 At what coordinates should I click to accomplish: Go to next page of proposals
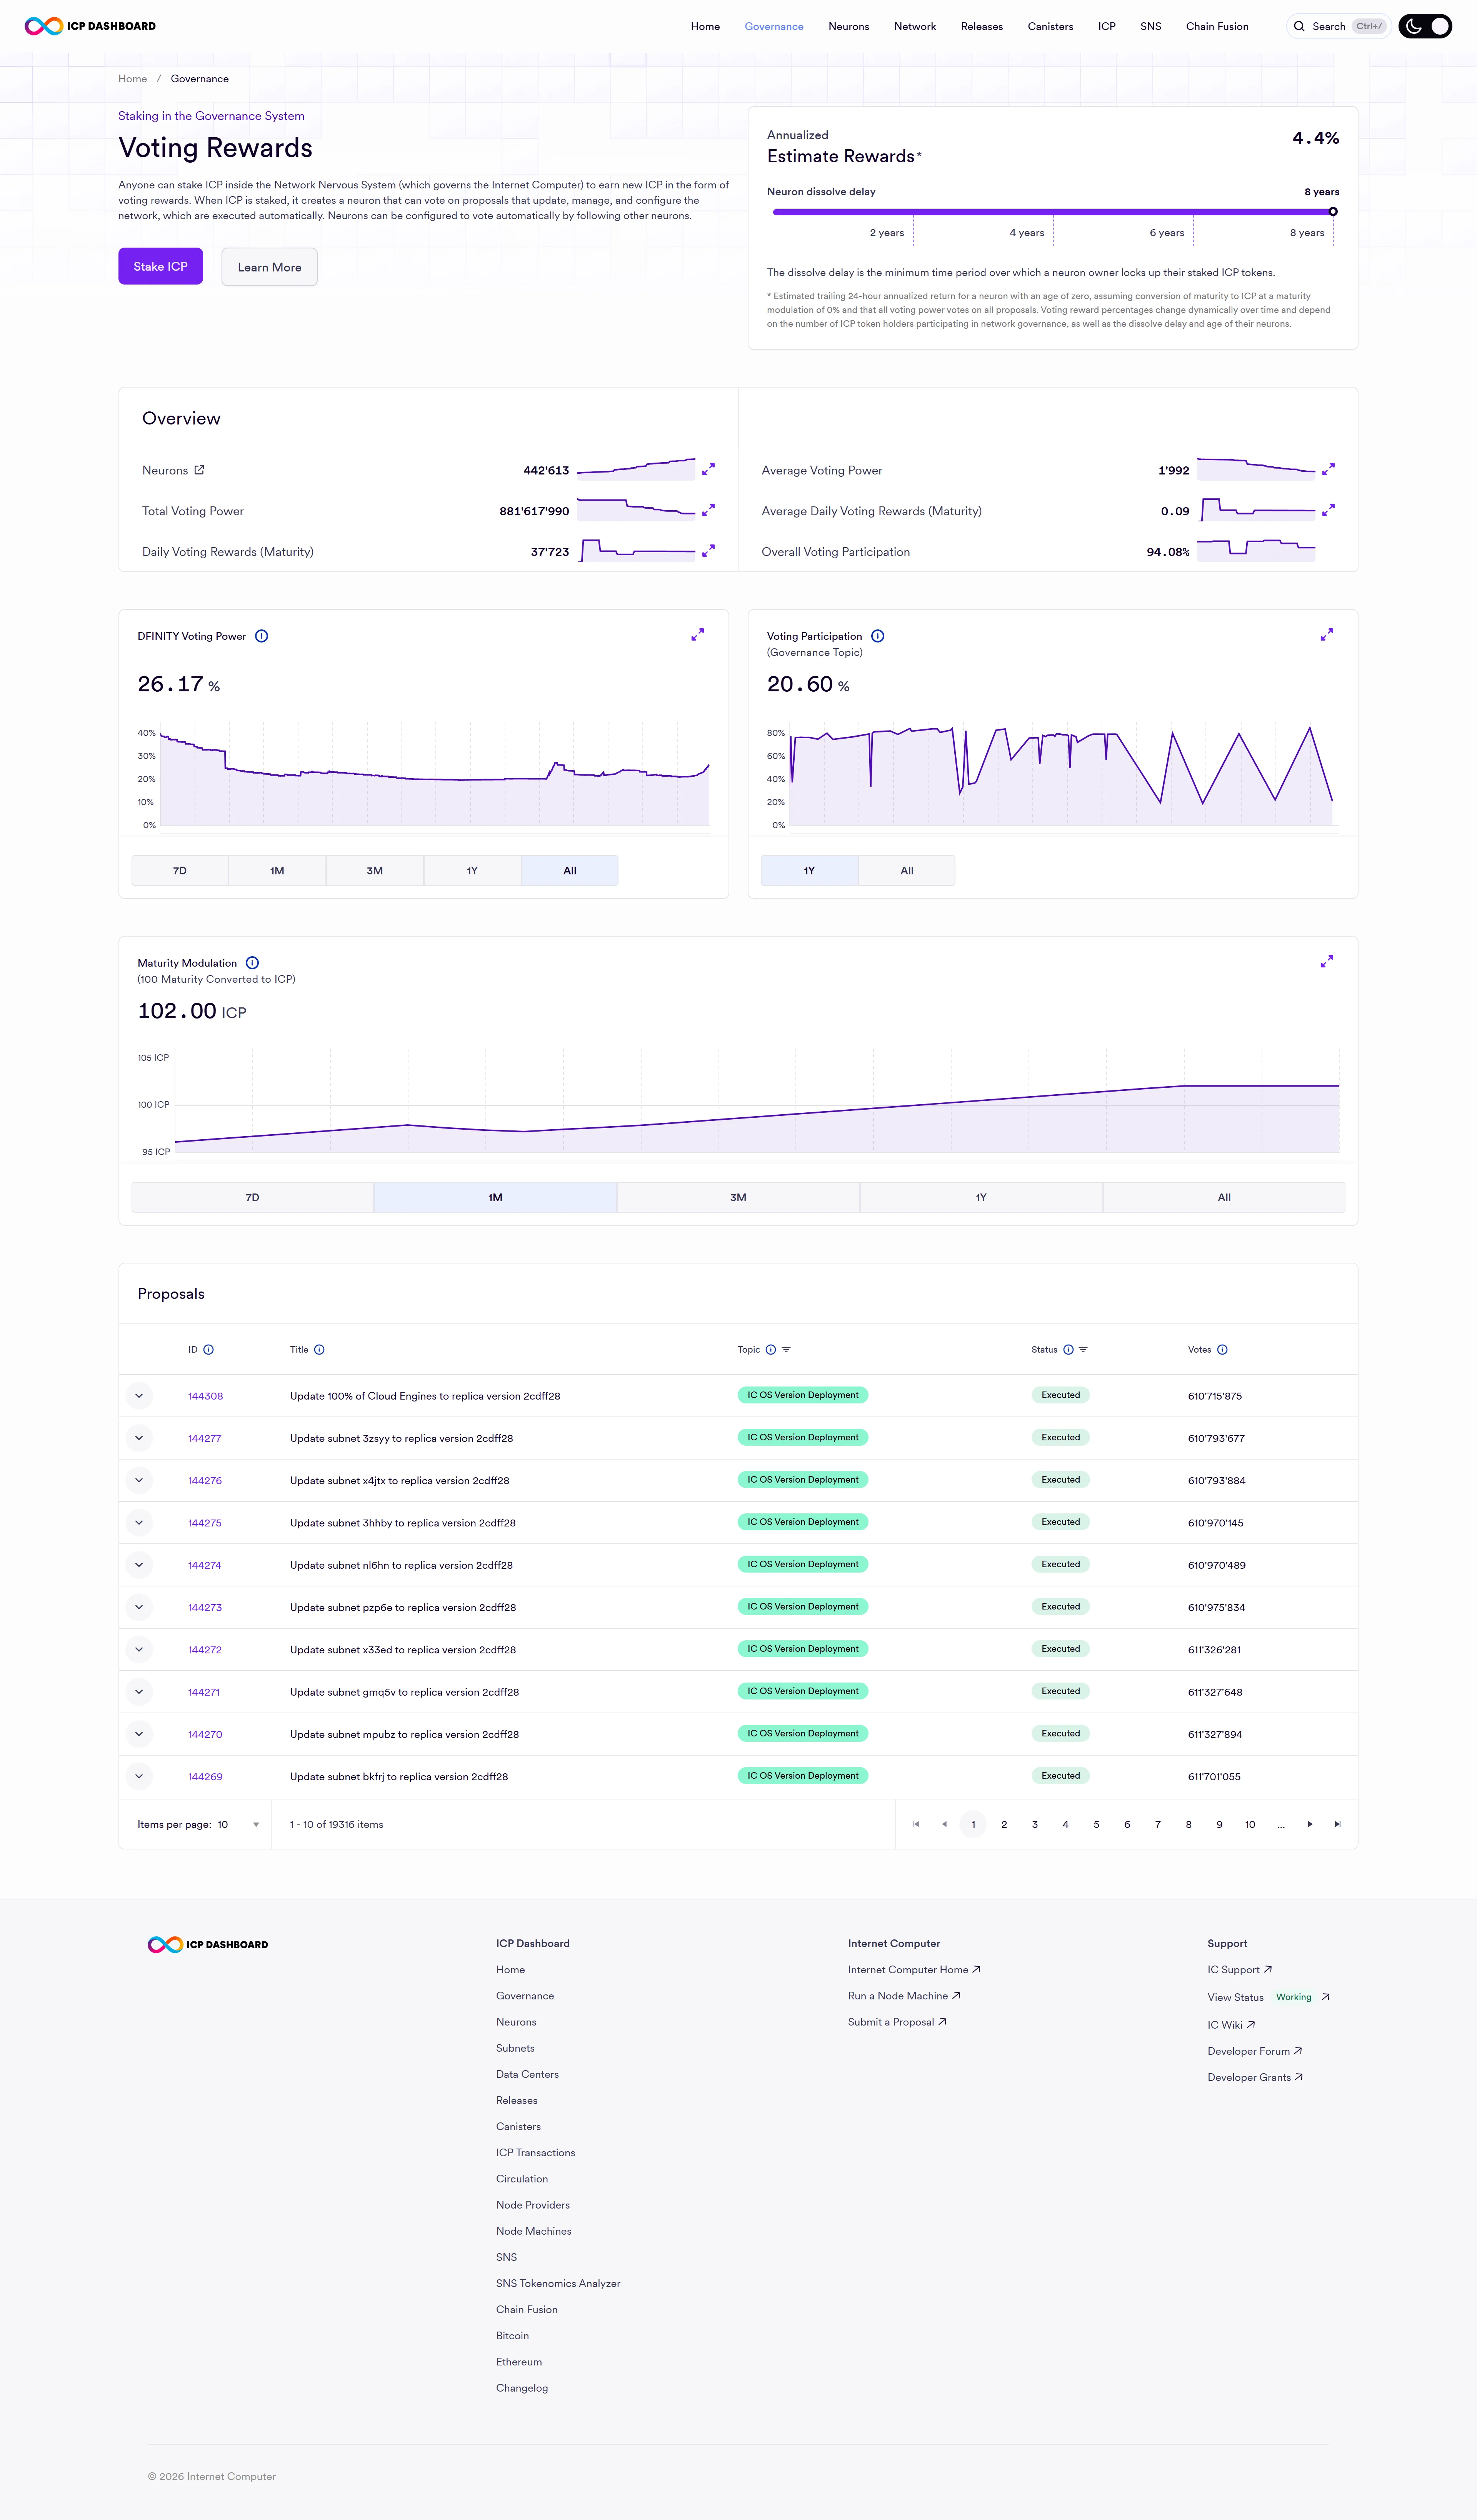[x=1310, y=1824]
